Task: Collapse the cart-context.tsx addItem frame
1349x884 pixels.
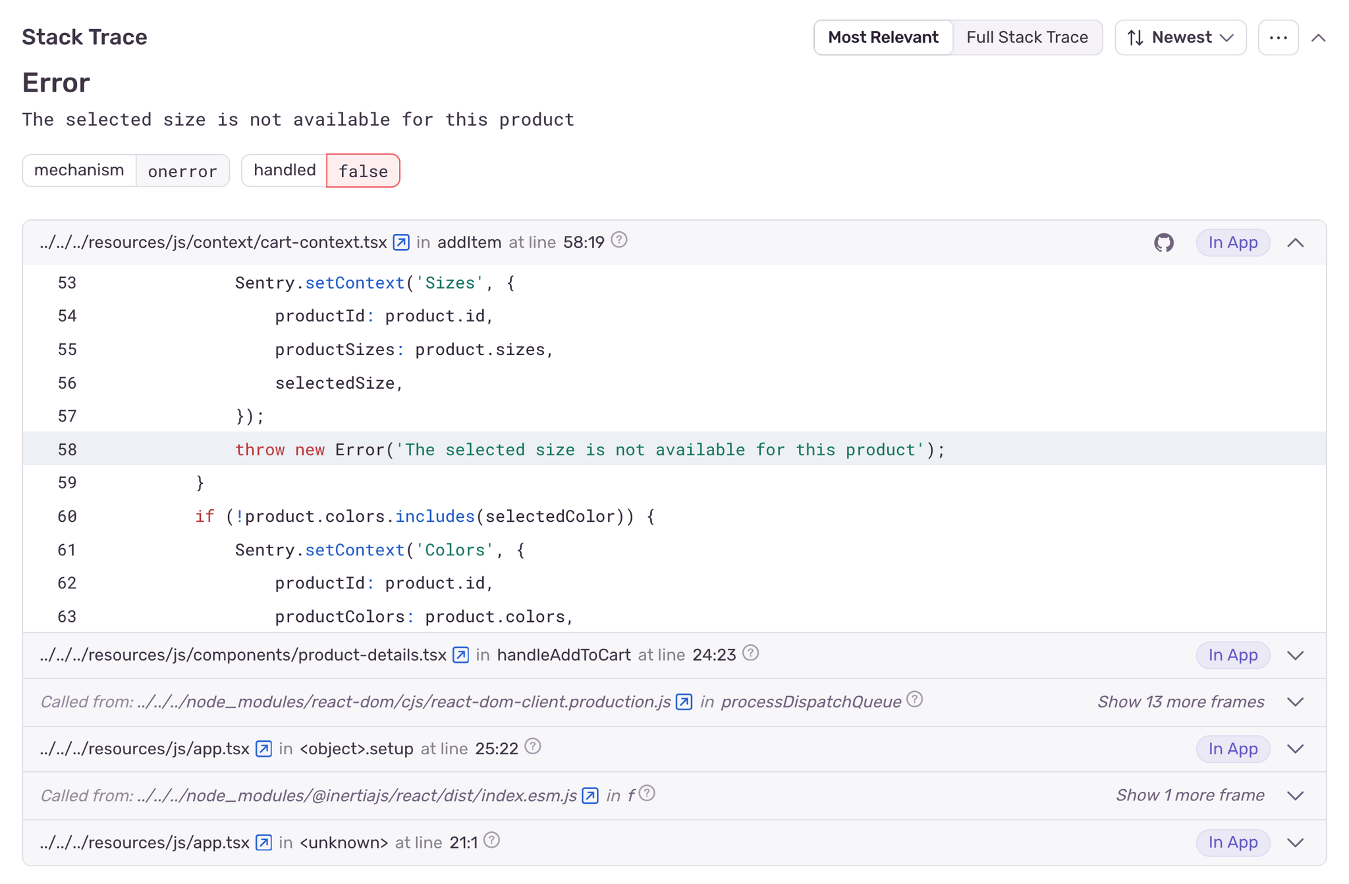Action: click(x=1296, y=242)
